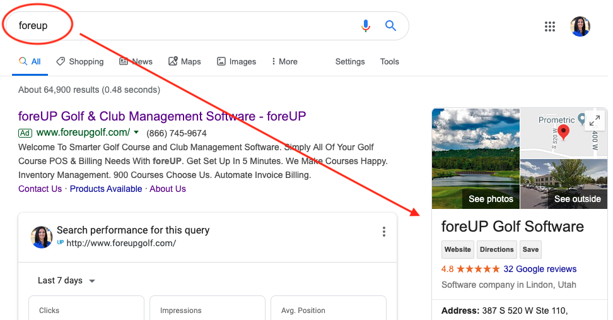Expand the Last 7 days dropdown
Viewport: 613px width, 320px height.
66,280
